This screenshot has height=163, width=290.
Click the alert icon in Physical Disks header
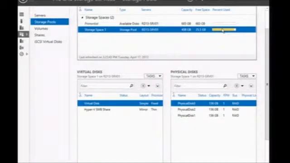pyautogui.click(x=174, y=95)
